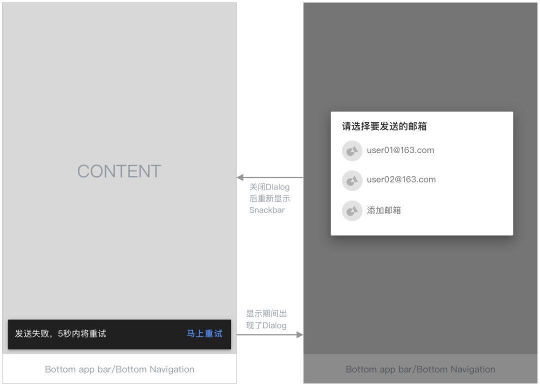Click the dark scrim area below the dialog
Viewport: 540px width, 386px height.
pos(420,295)
